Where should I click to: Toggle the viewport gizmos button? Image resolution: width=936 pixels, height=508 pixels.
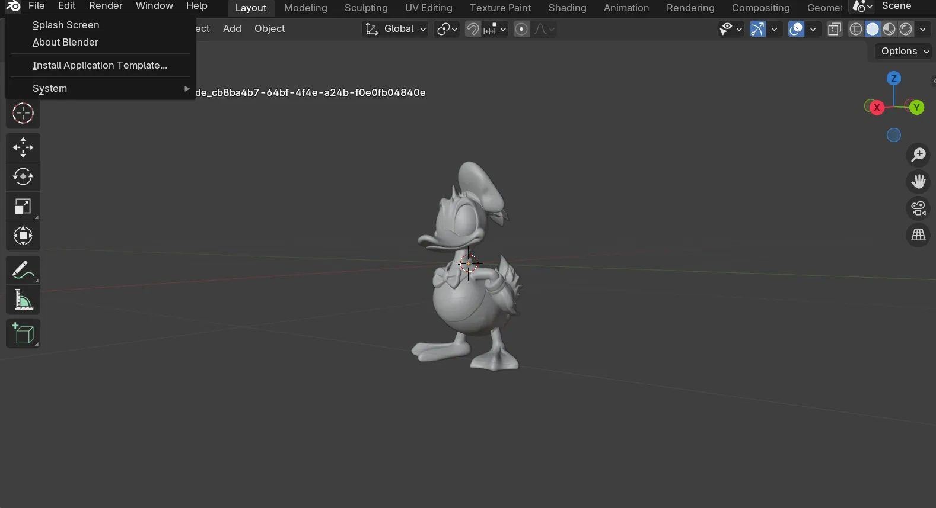[757, 29]
